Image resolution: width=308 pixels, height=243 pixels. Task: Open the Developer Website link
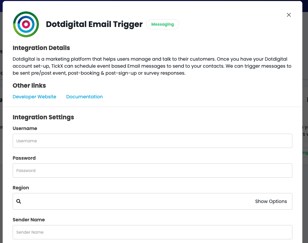click(34, 97)
